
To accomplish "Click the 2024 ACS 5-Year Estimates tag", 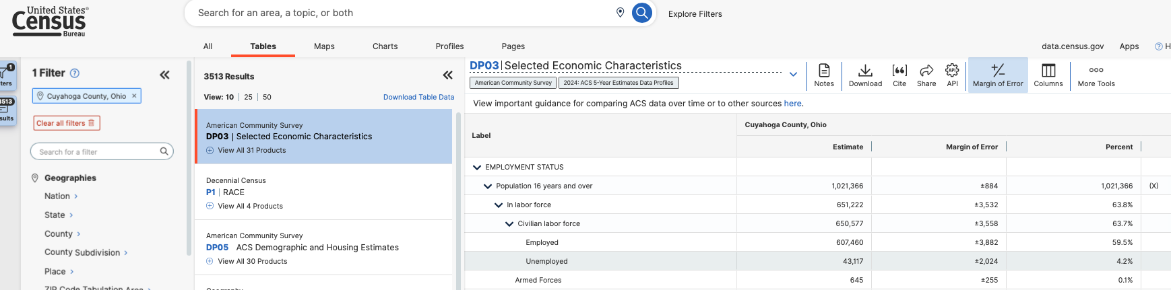I will 619,83.
